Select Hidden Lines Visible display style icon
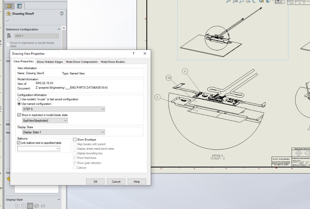 (x=24, y=206)
